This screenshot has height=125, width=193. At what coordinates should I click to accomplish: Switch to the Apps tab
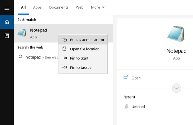point(37,7)
